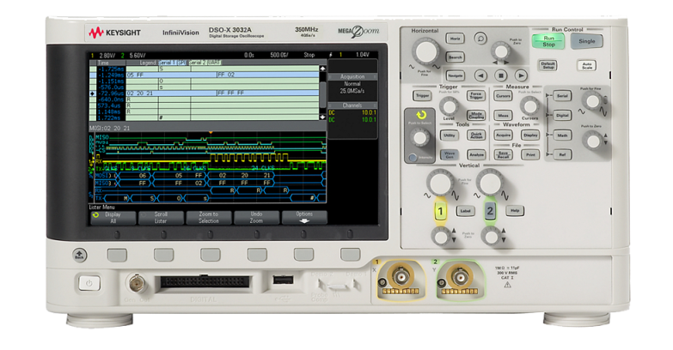Click the Force Trigger key
This screenshot has width=673, height=350.
[x=476, y=95]
